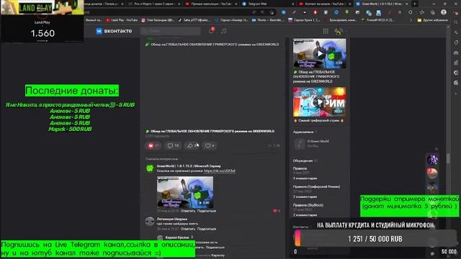The height and width of the screenshot is (259, 461).
Task: Click the GreenWorld comment author name
Action: (x=189, y=166)
